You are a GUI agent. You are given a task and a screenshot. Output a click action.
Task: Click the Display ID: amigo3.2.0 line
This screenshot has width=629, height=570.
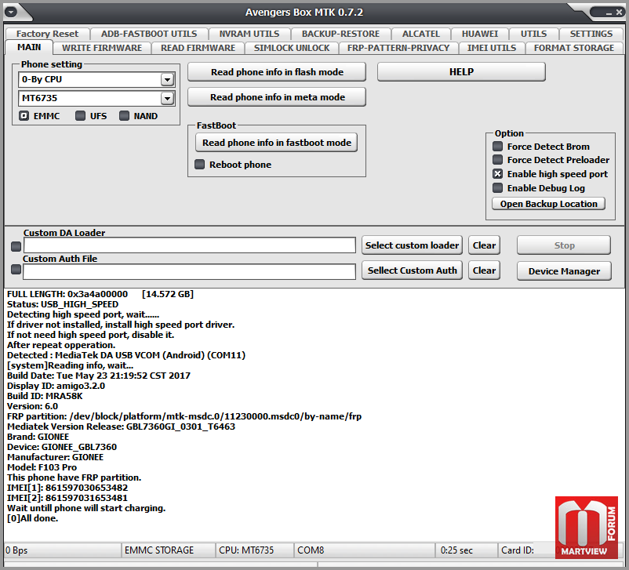(x=56, y=386)
